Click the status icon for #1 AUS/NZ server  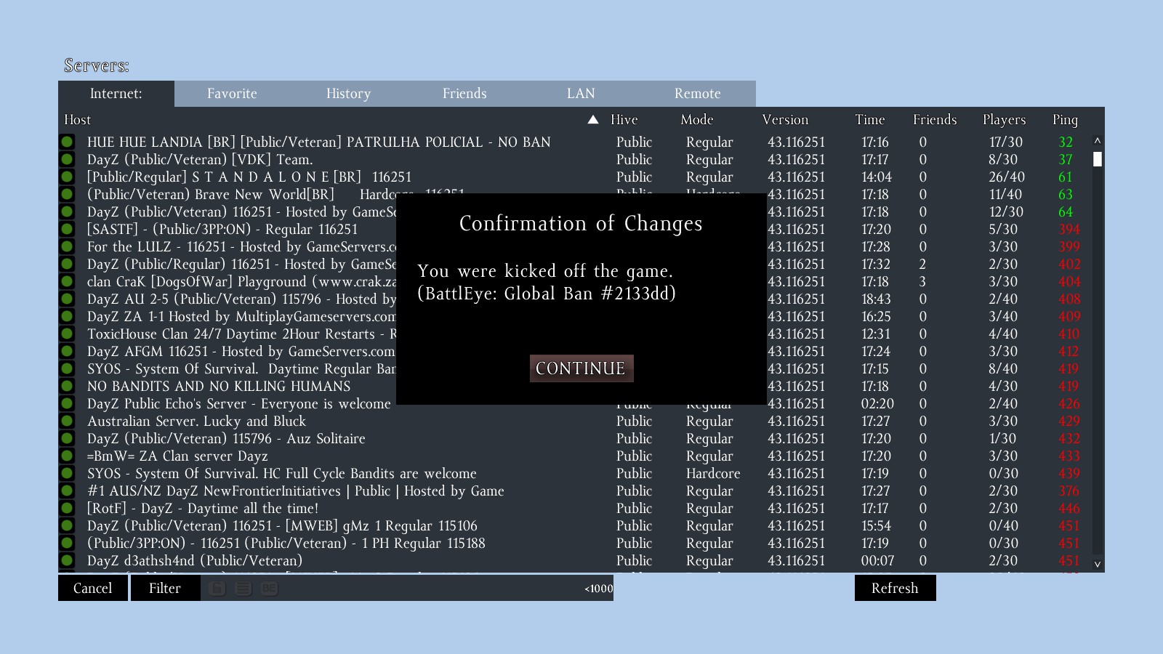point(67,490)
